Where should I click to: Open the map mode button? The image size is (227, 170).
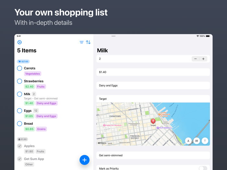197,141
